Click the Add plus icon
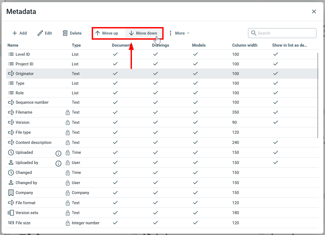Viewport: 325px width, 235px height. tap(15, 33)
